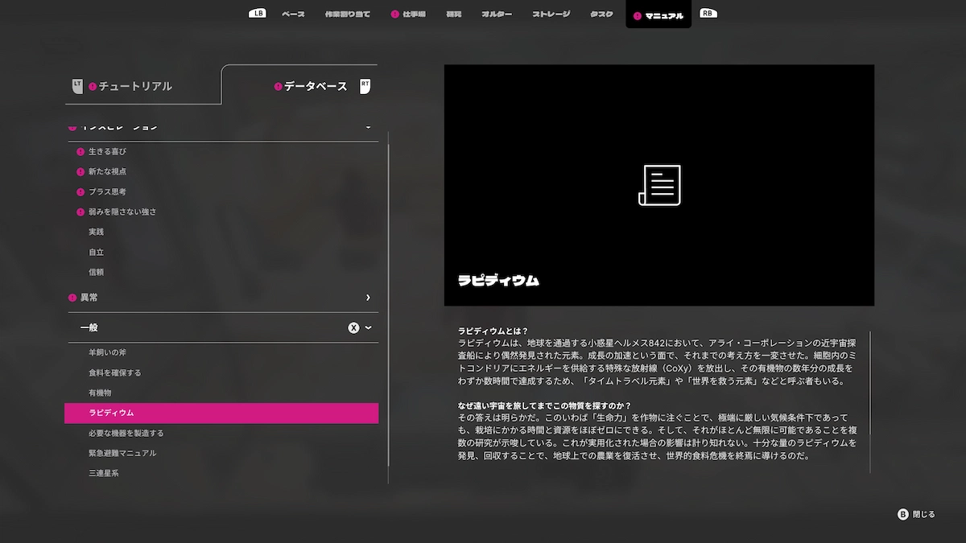Screen dimensions: 966x543
Task: Expand the 異常 category chevron
Action: pos(368,298)
